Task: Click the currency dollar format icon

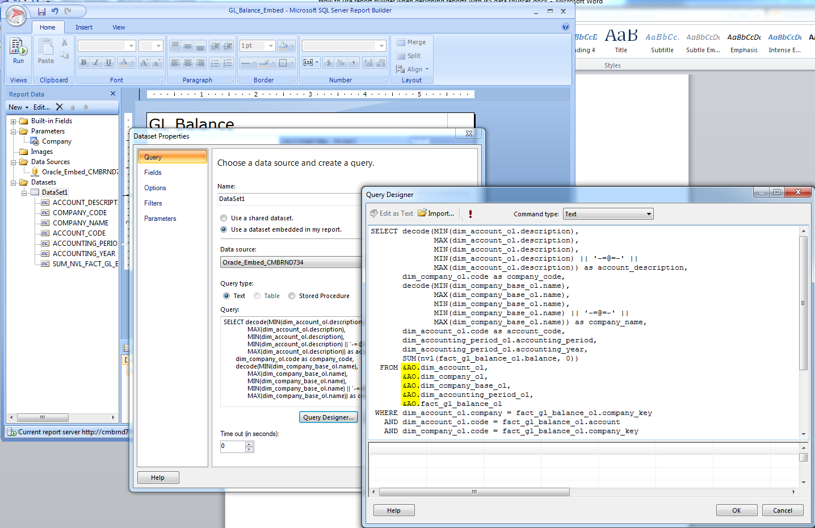Action: pos(329,62)
